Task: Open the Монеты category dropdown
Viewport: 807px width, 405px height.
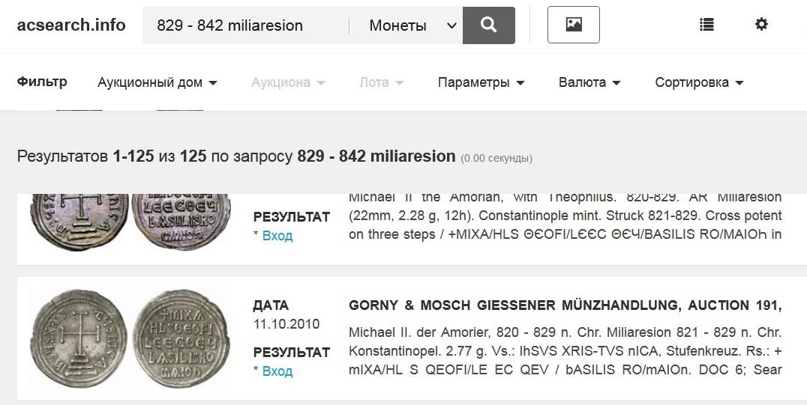Action: pyautogui.click(x=412, y=25)
